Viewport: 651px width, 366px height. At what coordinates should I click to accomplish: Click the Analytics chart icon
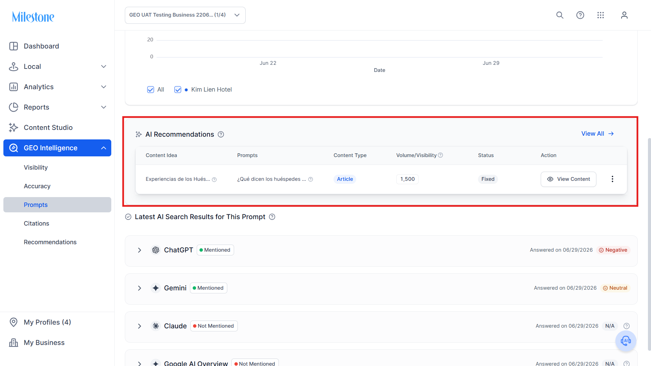[x=14, y=87]
